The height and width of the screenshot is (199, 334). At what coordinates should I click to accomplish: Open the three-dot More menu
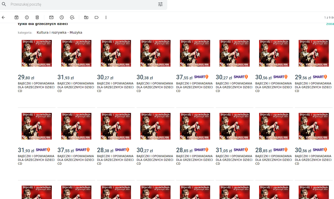click(106, 17)
